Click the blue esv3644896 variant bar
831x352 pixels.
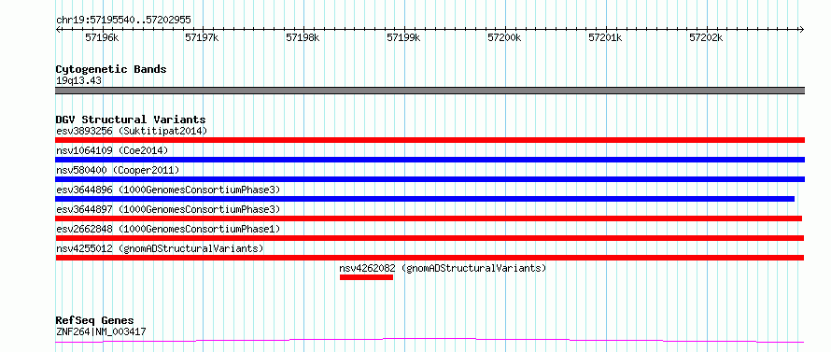coord(425,199)
